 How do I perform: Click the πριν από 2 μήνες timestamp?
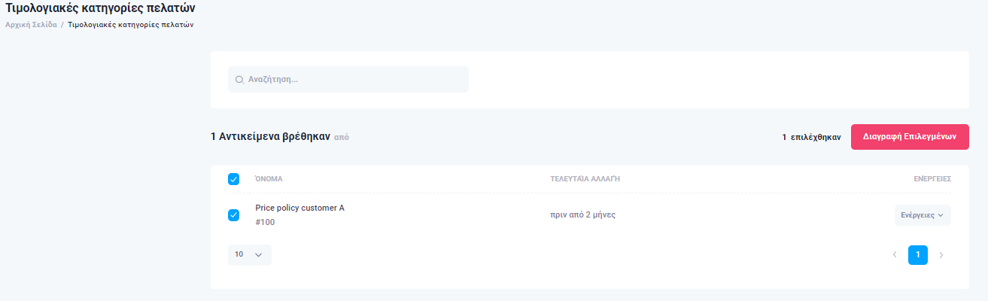pyautogui.click(x=583, y=215)
